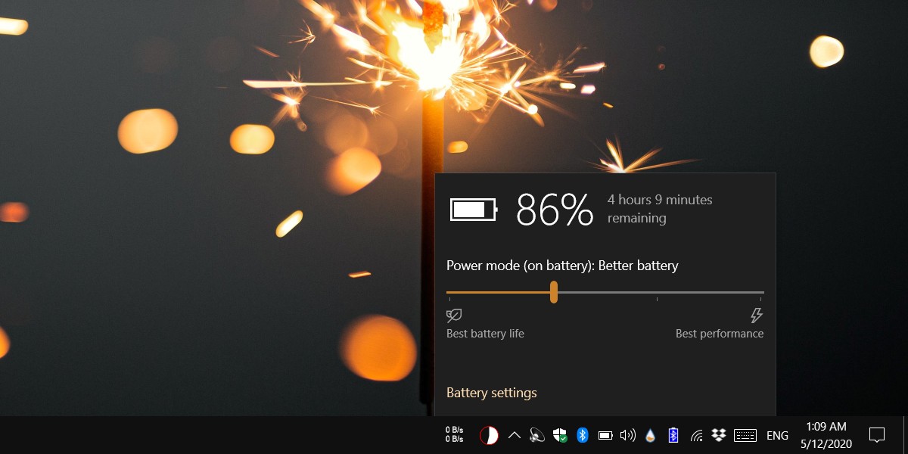Click the 'Best performance' label
This screenshot has width=908, height=454.
coord(720,334)
